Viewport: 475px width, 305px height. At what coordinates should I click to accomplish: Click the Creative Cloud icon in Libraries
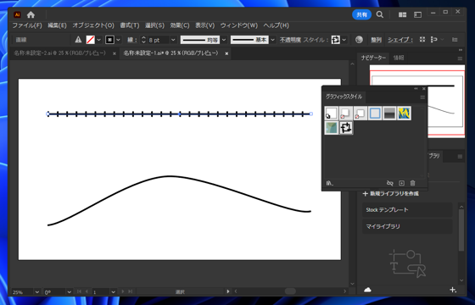pos(367,290)
